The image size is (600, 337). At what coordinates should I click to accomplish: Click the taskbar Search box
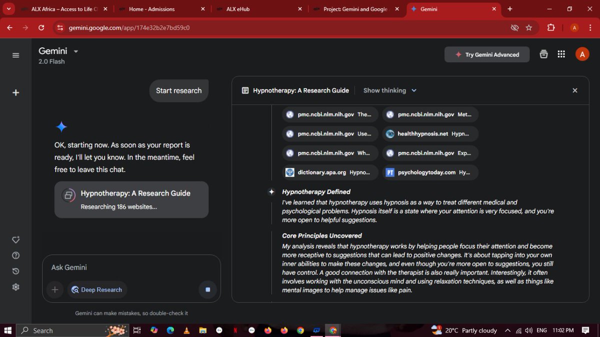[x=72, y=330]
